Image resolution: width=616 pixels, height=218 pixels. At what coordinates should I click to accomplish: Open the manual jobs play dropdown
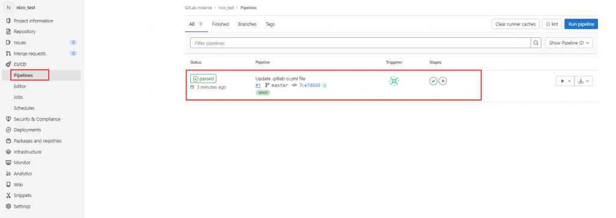click(565, 81)
